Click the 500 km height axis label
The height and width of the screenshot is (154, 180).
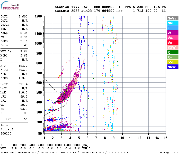(39, 92)
